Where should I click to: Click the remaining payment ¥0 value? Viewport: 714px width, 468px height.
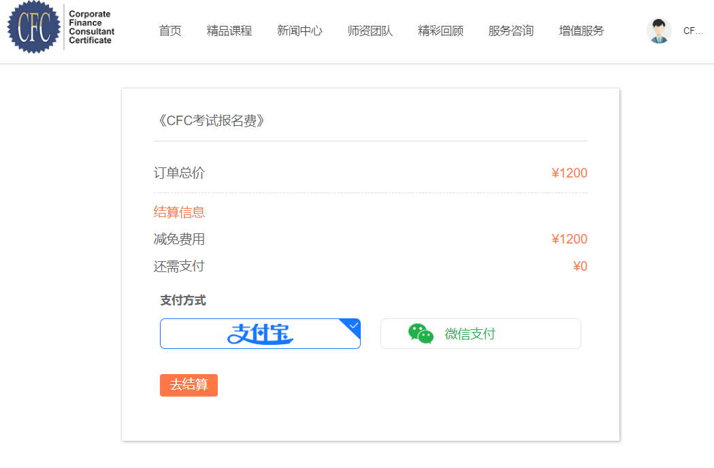pyautogui.click(x=580, y=266)
